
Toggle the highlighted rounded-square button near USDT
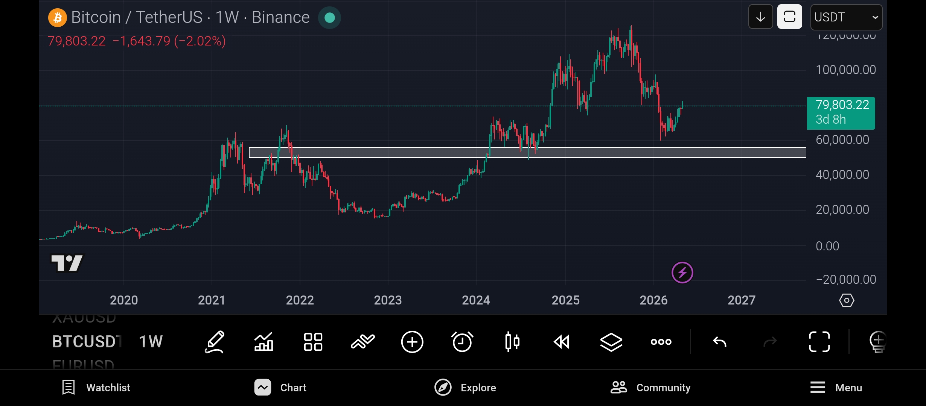pyautogui.click(x=789, y=17)
